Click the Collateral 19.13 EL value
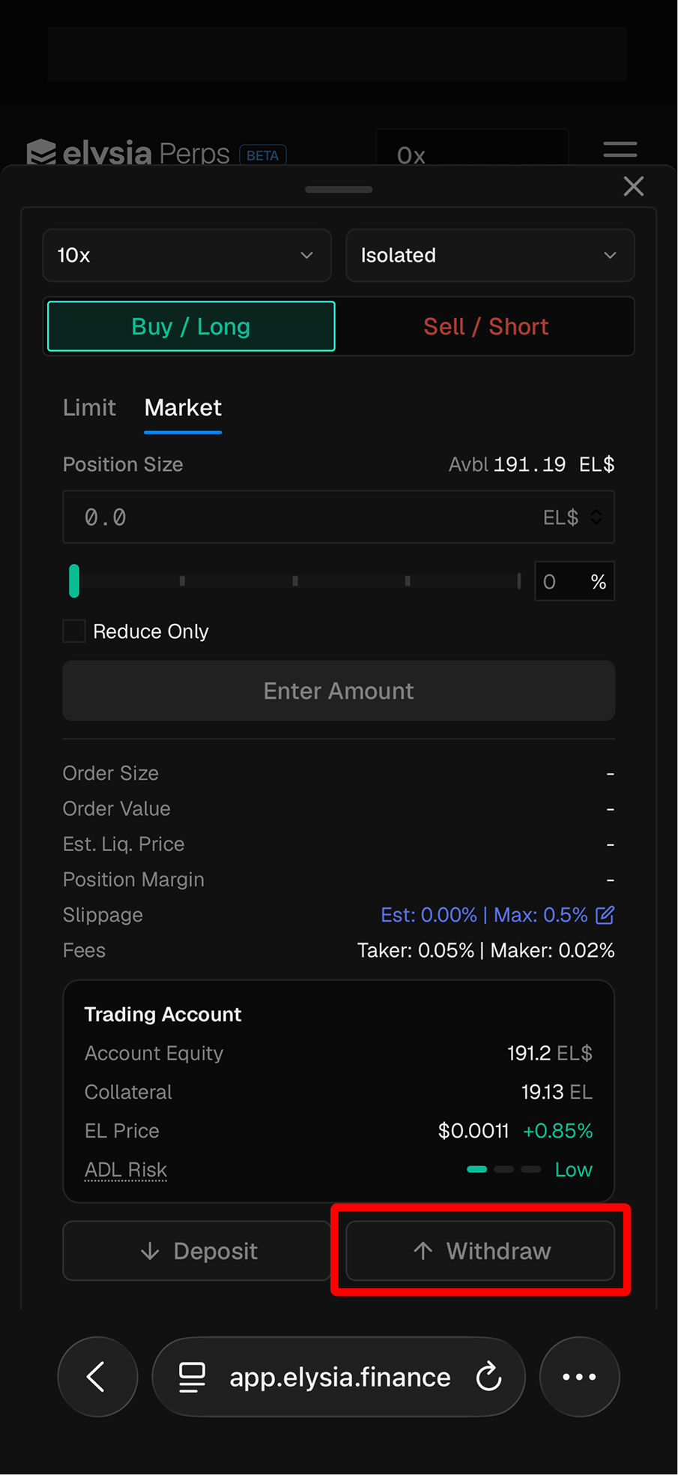The image size is (678, 1475). (x=557, y=1092)
